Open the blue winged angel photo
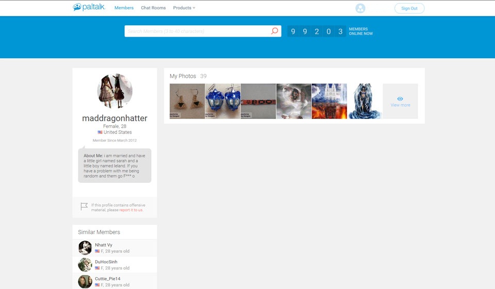The image size is (495, 289). point(364,101)
